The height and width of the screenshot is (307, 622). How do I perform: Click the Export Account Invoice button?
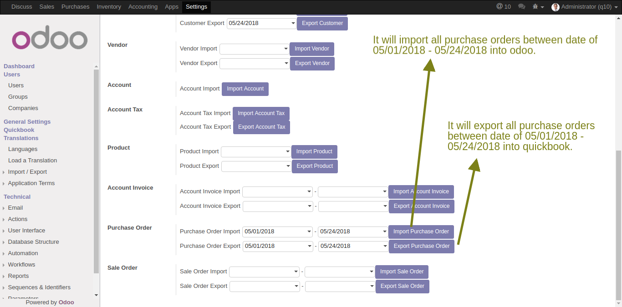(x=422, y=206)
